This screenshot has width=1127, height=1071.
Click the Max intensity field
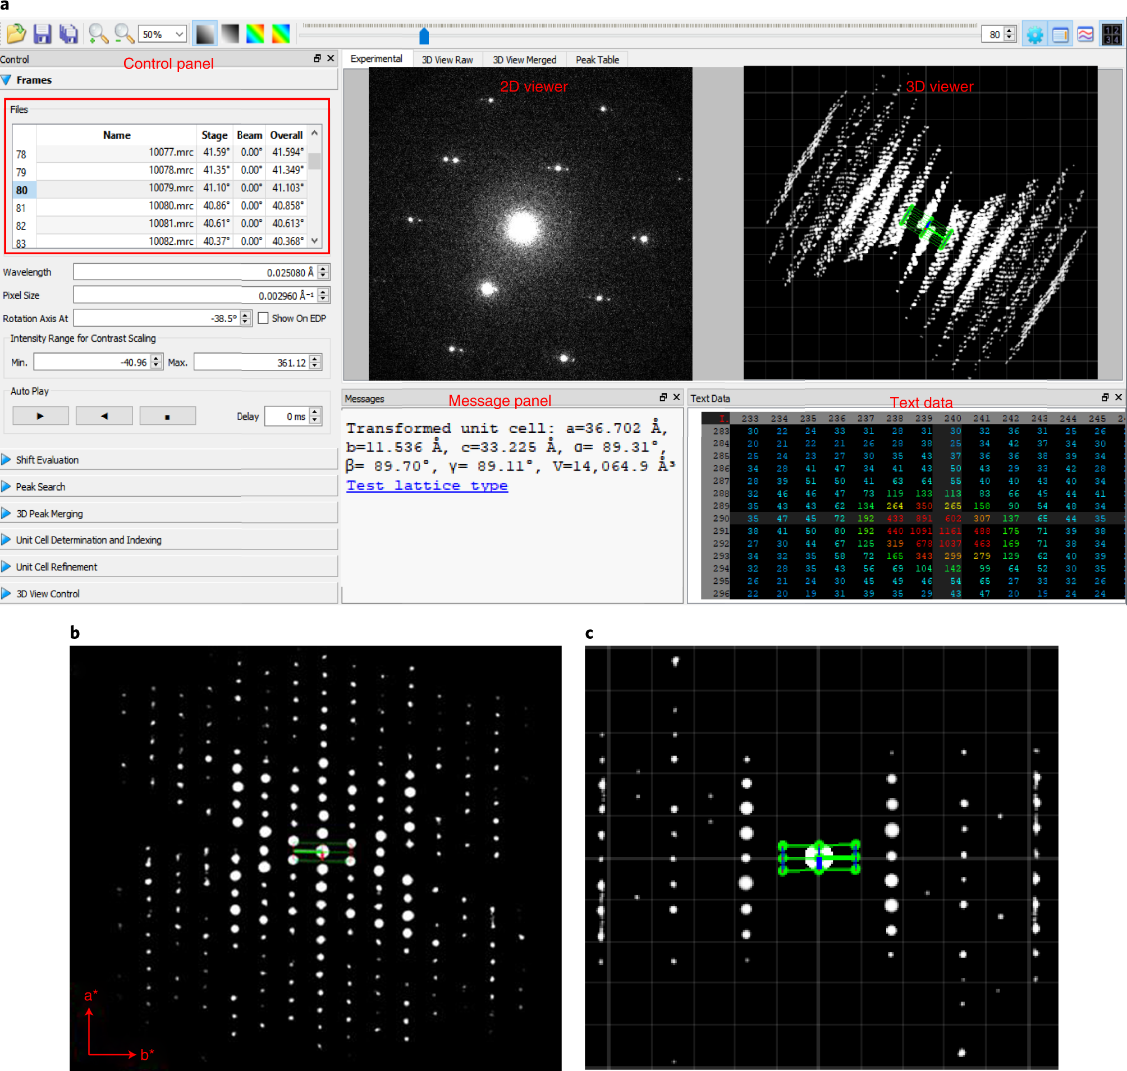click(x=251, y=362)
